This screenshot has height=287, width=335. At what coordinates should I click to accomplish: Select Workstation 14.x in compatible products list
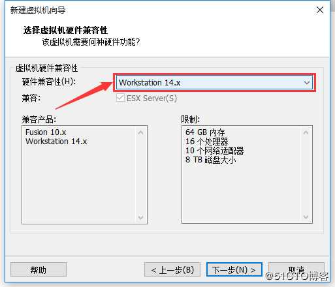click(x=56, y=142)
